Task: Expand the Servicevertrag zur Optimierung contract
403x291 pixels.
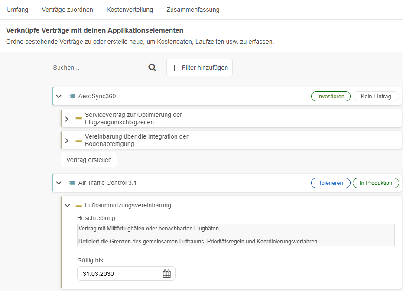Action: pyautogui.click(x=67, y=119)
